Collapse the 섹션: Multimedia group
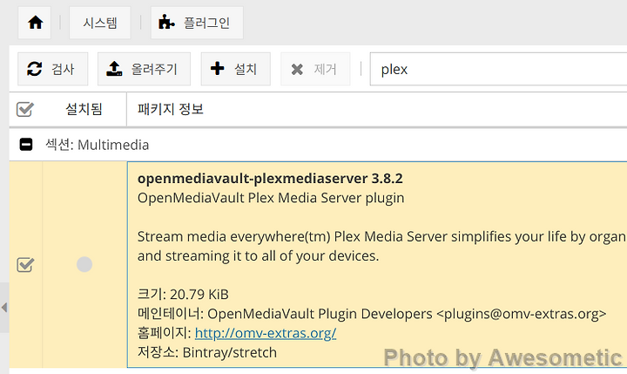 26,145
